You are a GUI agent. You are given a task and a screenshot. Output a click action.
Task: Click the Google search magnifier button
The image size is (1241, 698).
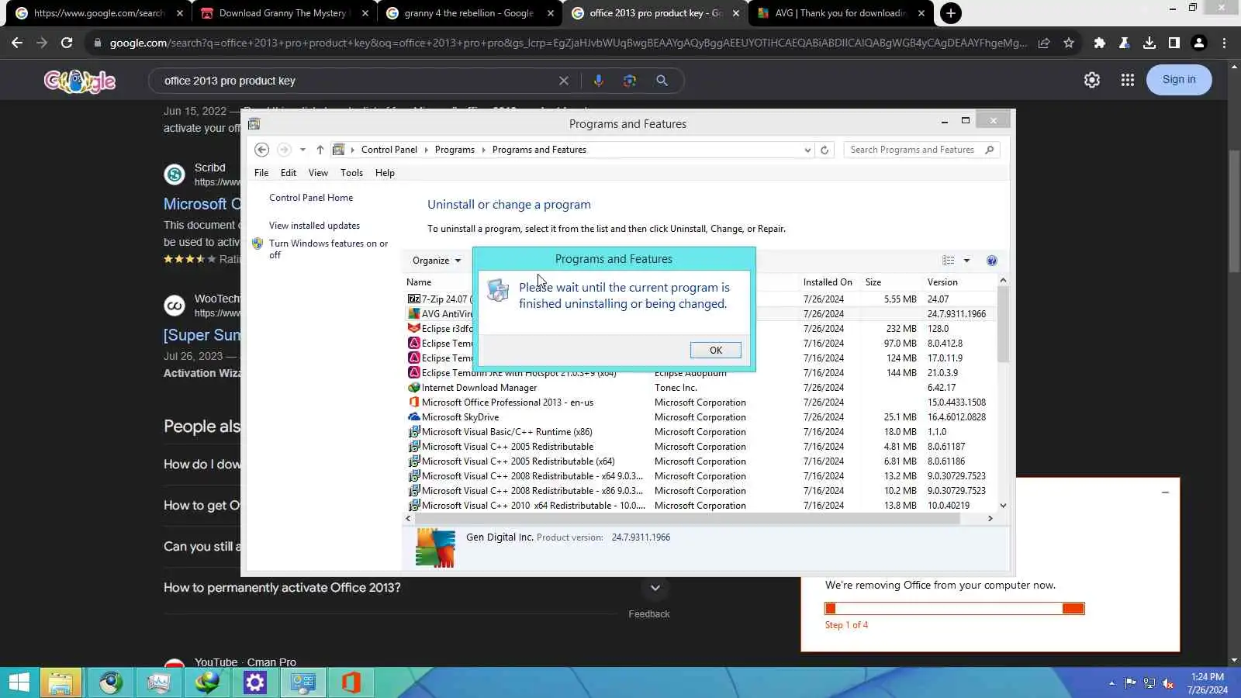(x=662, y=81)
